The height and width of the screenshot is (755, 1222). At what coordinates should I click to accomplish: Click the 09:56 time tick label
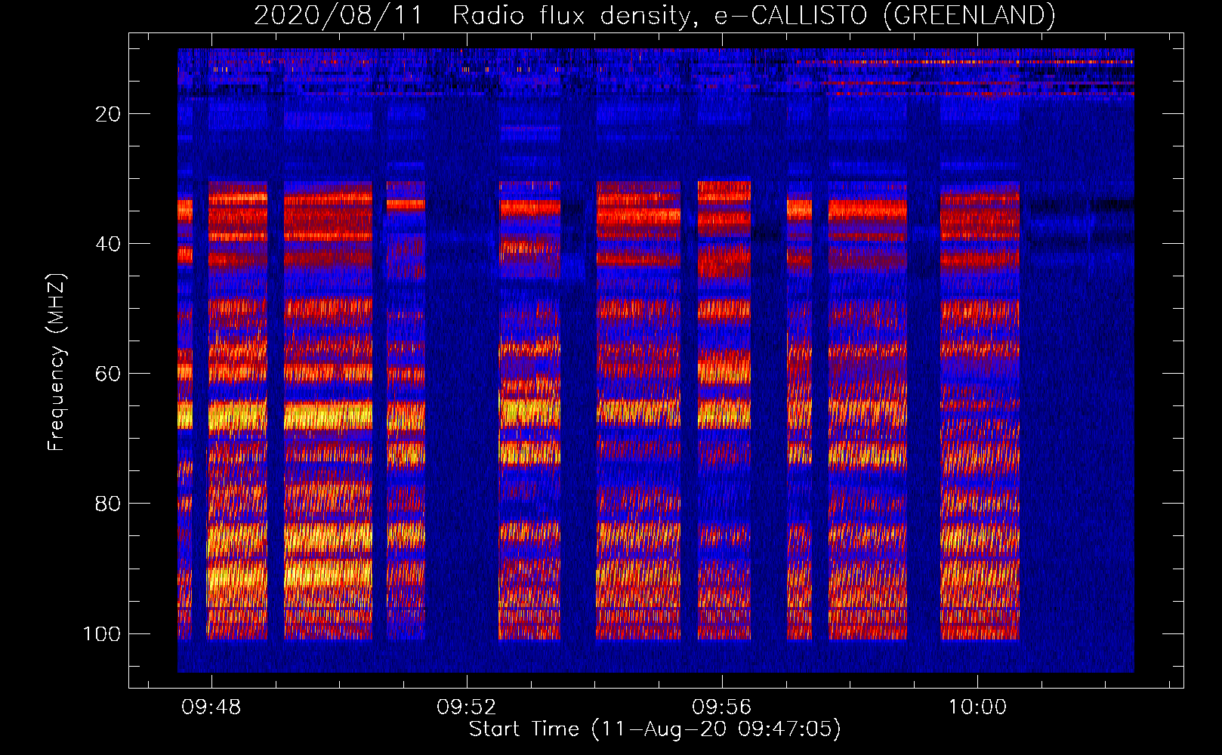click(722, 707)
